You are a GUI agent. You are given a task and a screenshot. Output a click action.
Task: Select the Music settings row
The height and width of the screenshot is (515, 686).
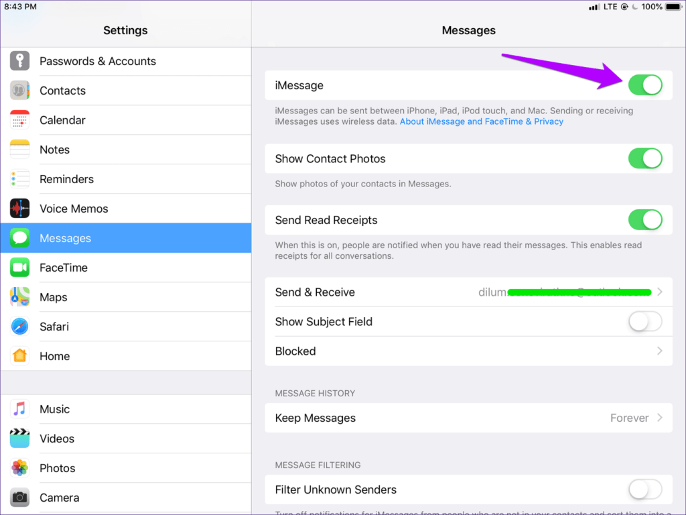coord(55,409)
